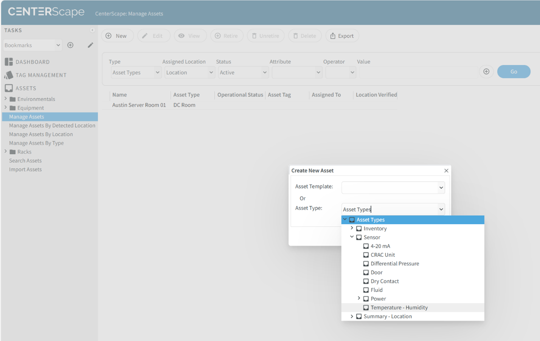Expand the Summary - Location tree node
The image size is (540, 341).
[x=352, y=316]
